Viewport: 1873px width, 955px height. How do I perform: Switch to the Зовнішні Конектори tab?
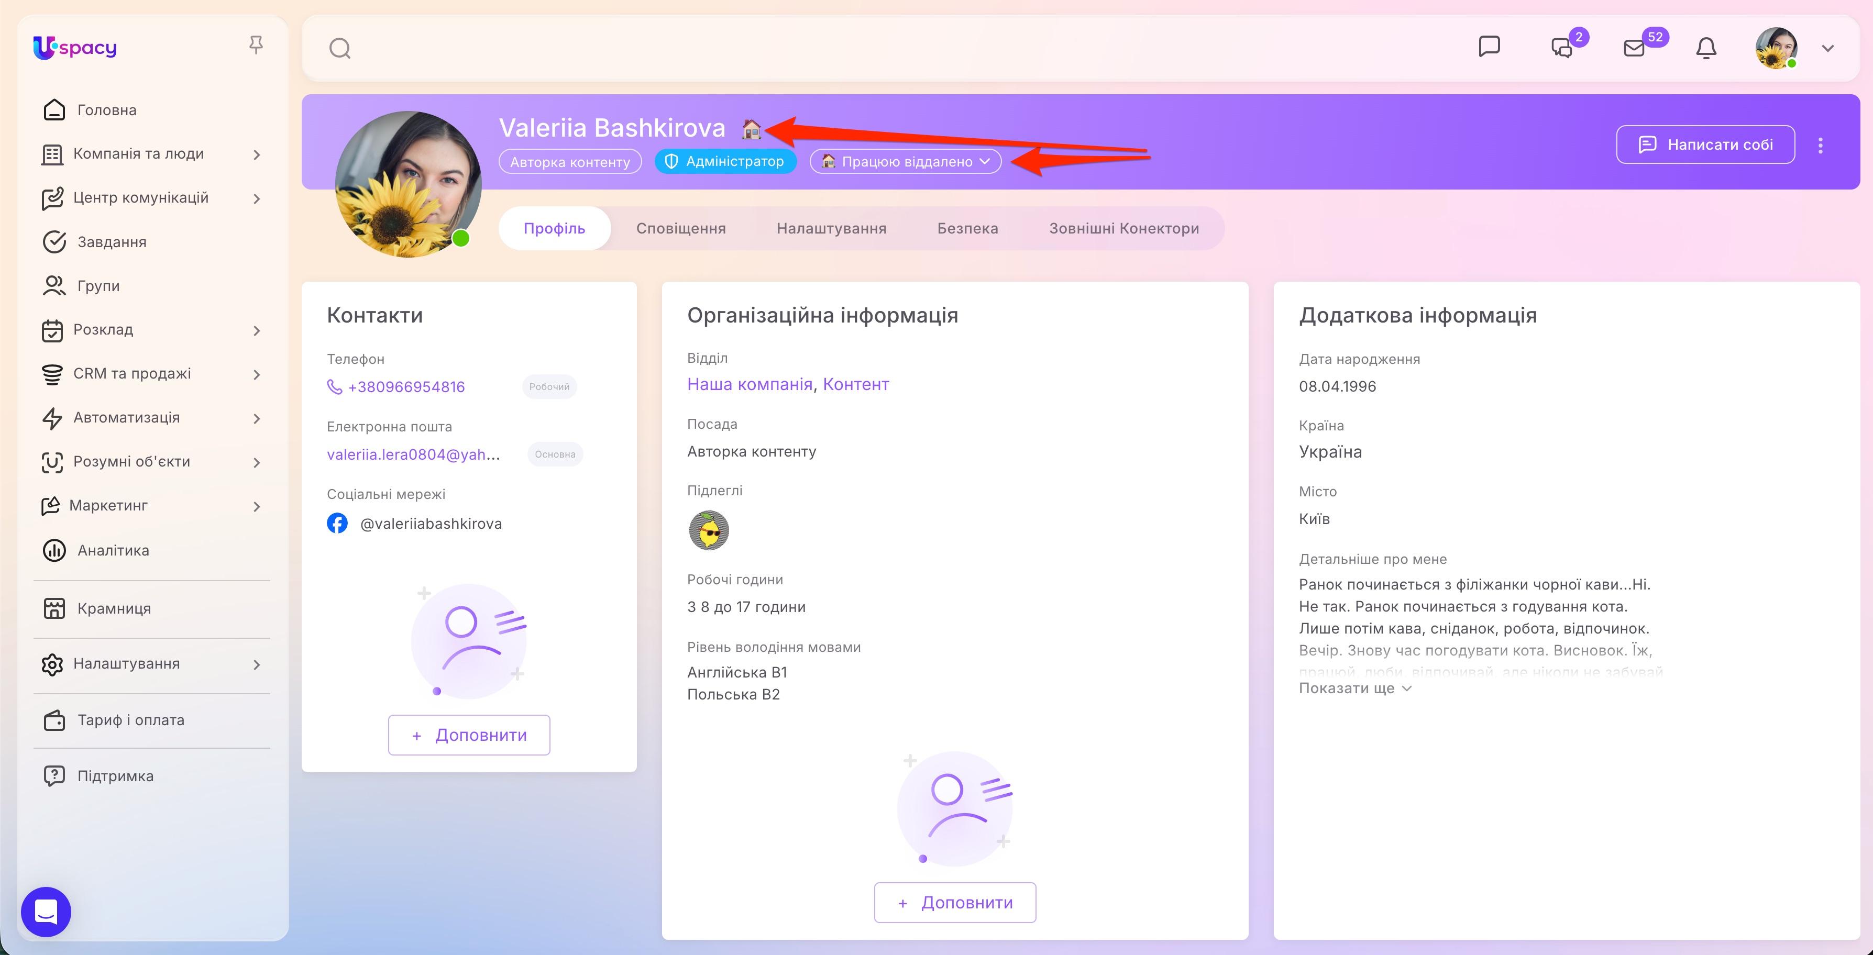click(x=1123, y=228)
